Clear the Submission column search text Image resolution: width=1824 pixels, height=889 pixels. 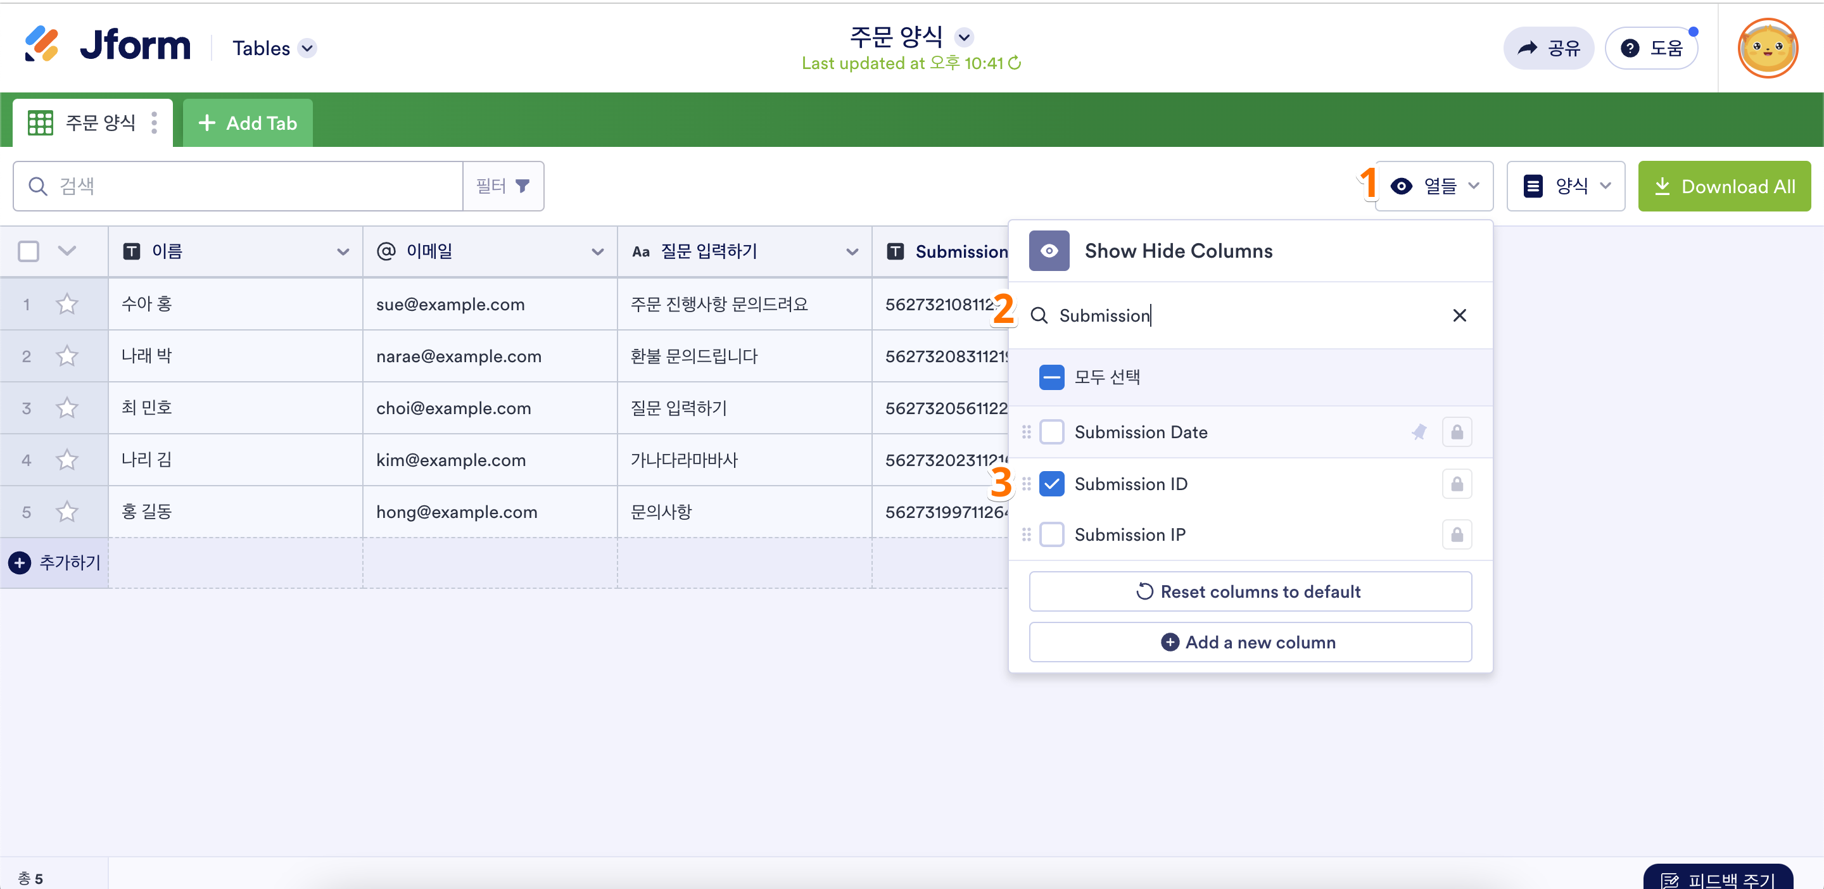tap(1459, 316)
